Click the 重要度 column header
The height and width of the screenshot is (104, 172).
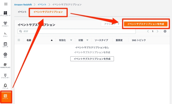click(x=119, y=40)
